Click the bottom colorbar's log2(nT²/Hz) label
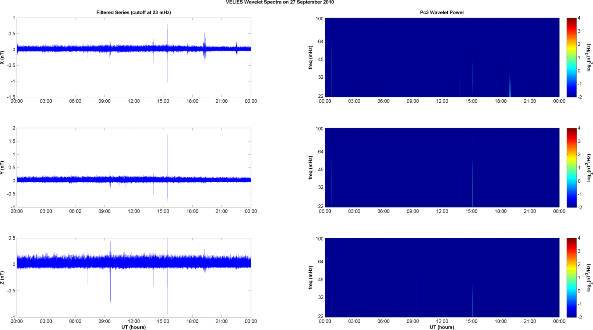593x330 pixels. (589, 278)
